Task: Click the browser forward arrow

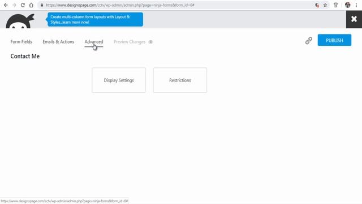Action: tap(14, 5)
